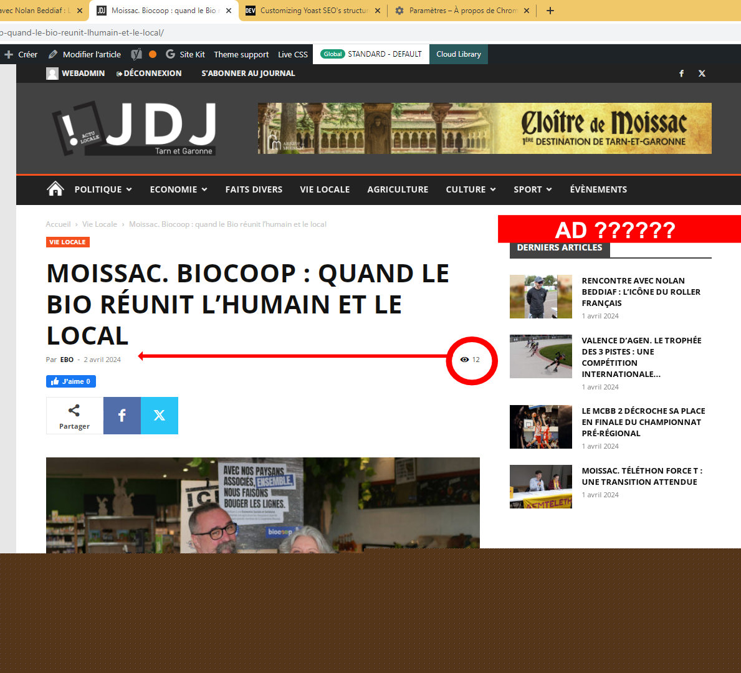Click the JDJ site logo

pos(134,128)
